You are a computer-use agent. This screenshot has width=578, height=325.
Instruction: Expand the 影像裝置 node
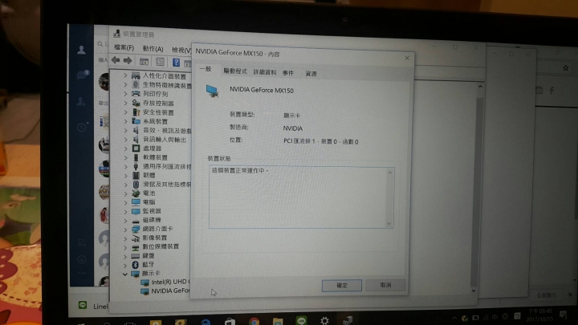pos(125,238)
